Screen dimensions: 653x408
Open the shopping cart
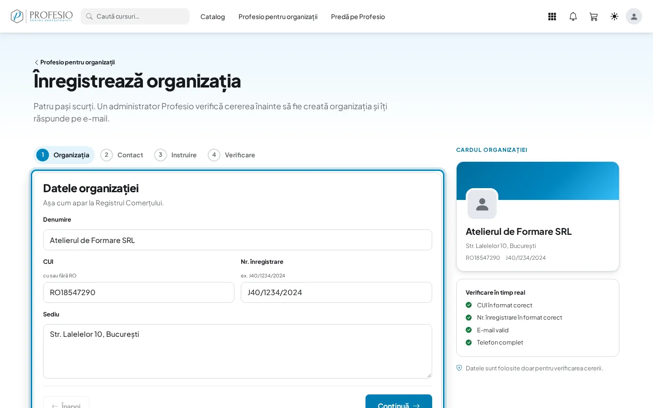(x=594, y=16)
